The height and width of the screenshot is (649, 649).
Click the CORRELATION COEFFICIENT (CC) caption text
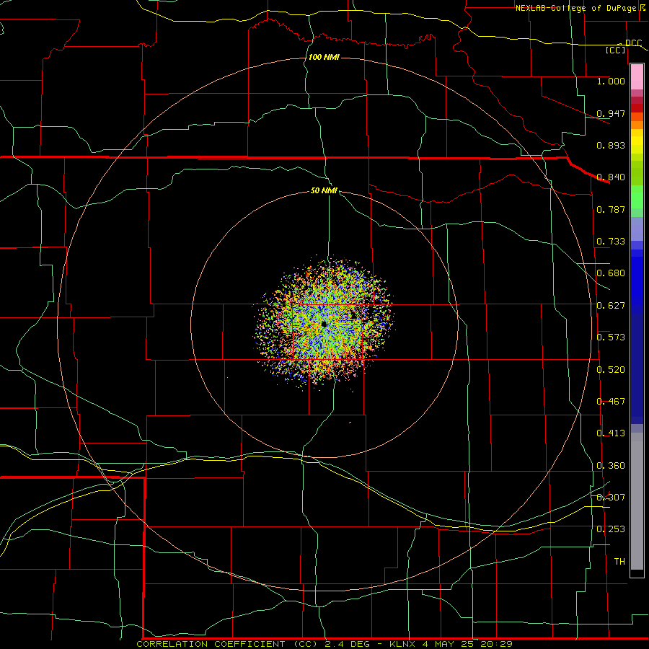pyautogui.click(x=227, y=644)
